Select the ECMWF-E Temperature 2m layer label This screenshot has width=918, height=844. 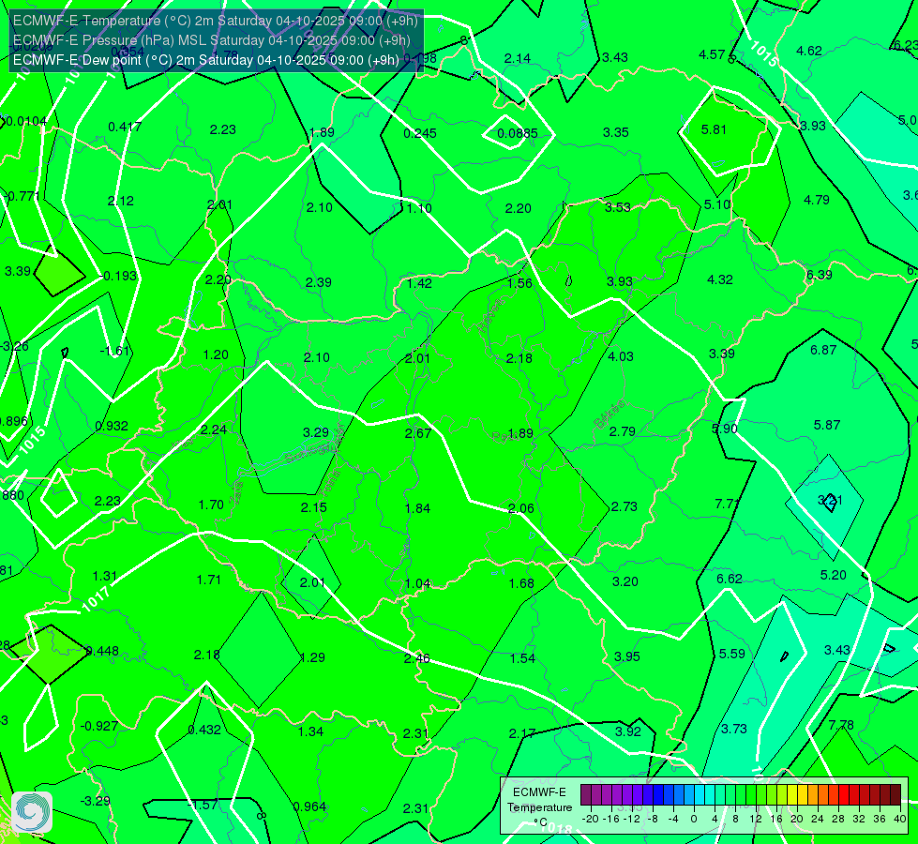tap(216, 21)
